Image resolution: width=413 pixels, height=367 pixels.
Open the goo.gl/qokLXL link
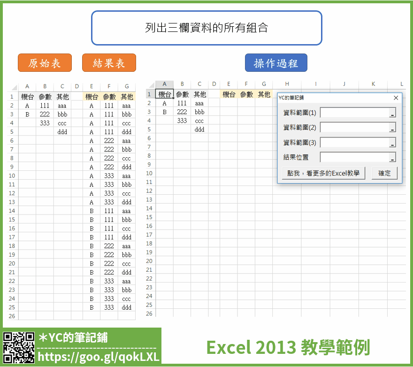tap(98, 357)
